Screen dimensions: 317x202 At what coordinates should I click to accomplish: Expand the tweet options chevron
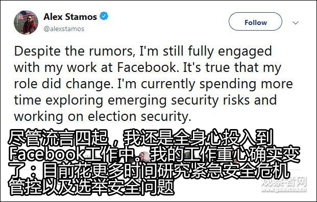(296, 22)
